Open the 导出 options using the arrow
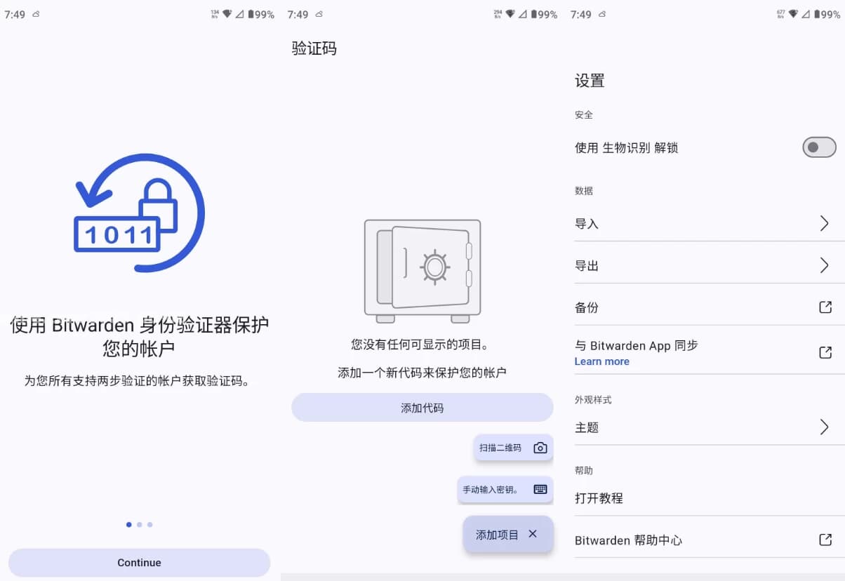This screenshot has height=581, width=845. click(826, 265)
